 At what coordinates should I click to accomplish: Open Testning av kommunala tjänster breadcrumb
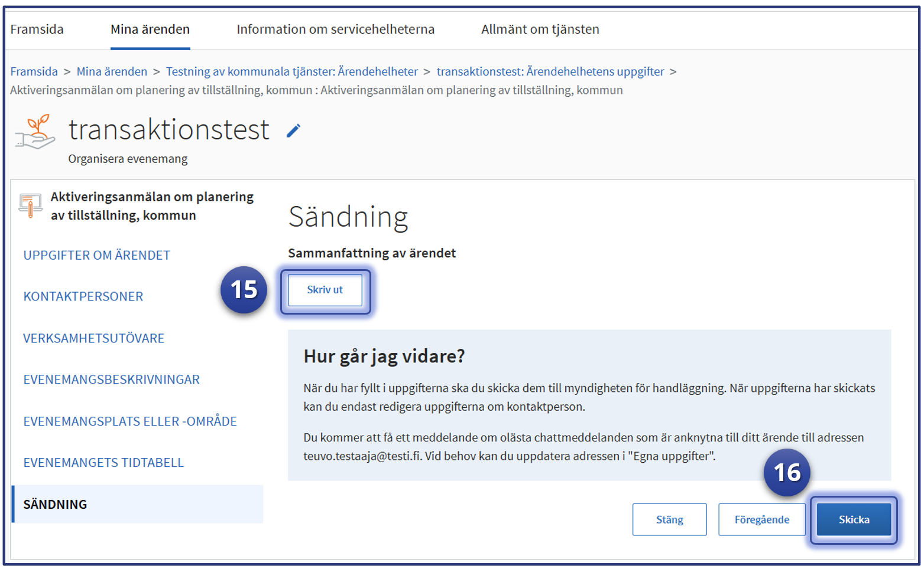[x=291, y=71]
